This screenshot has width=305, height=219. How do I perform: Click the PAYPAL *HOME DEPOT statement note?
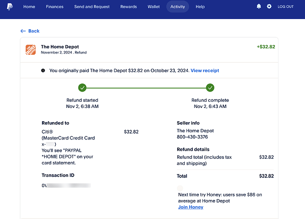point(67,157)
